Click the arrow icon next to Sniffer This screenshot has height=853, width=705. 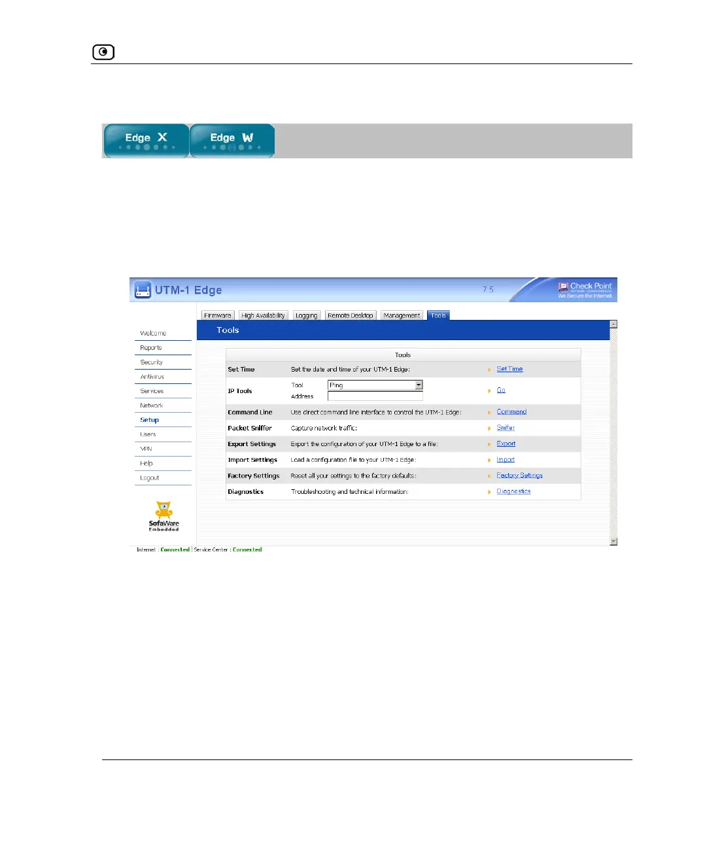(x=489, y=428)
